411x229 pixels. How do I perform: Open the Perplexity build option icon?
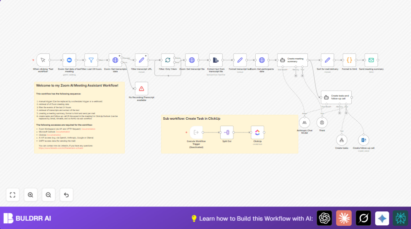401,218
